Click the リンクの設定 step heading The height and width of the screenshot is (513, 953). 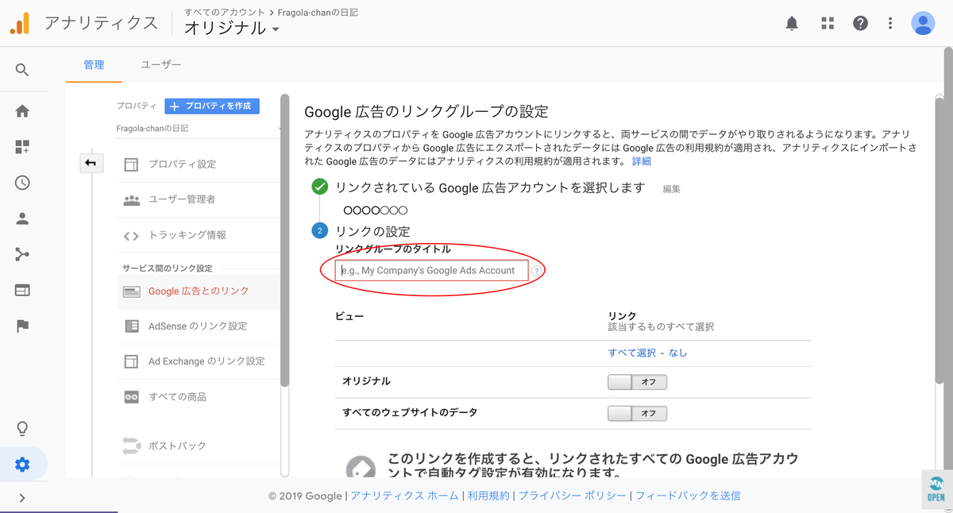pos(372,232)
